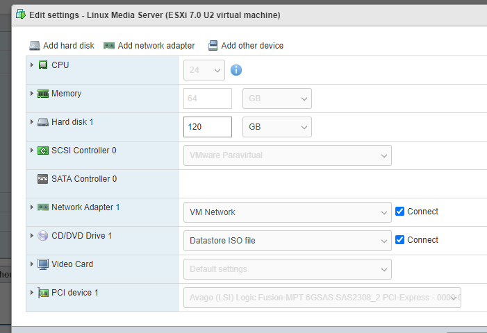
Task: Click the Add network adapter icon
Action: [109, 46]
